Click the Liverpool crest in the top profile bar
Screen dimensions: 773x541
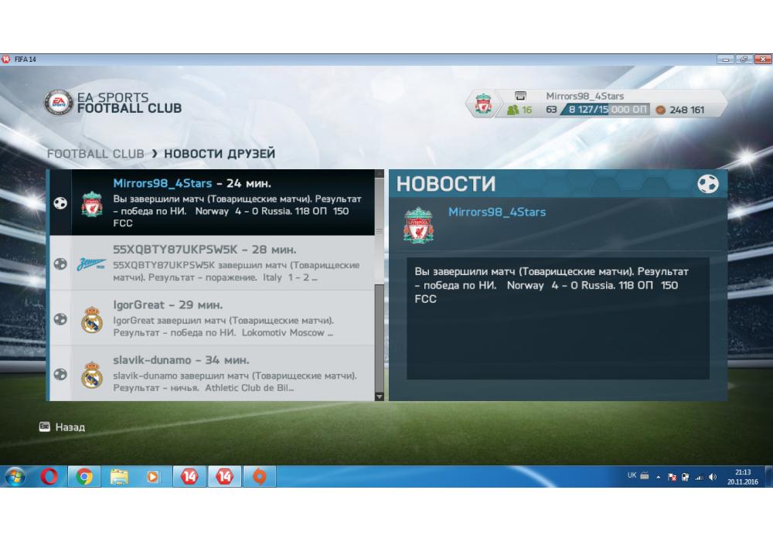click(483, 104)
